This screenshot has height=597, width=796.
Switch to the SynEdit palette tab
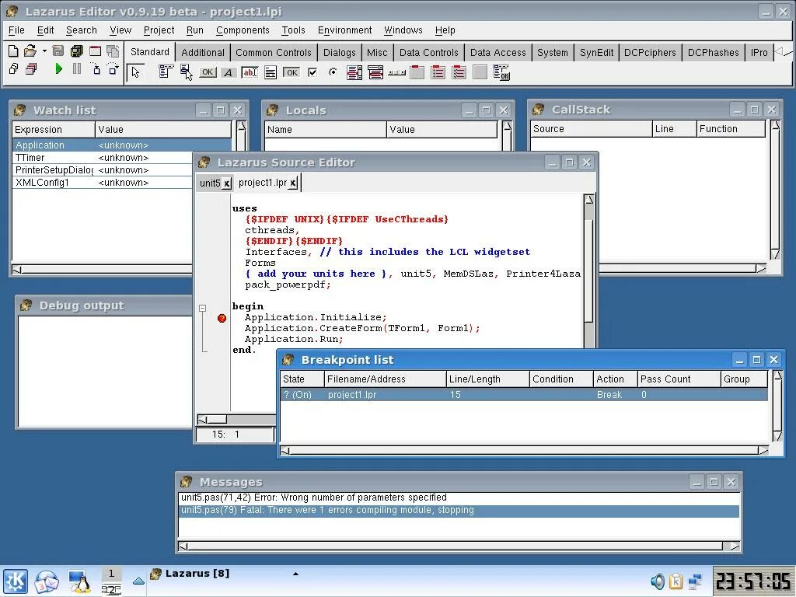click(596, 52)
